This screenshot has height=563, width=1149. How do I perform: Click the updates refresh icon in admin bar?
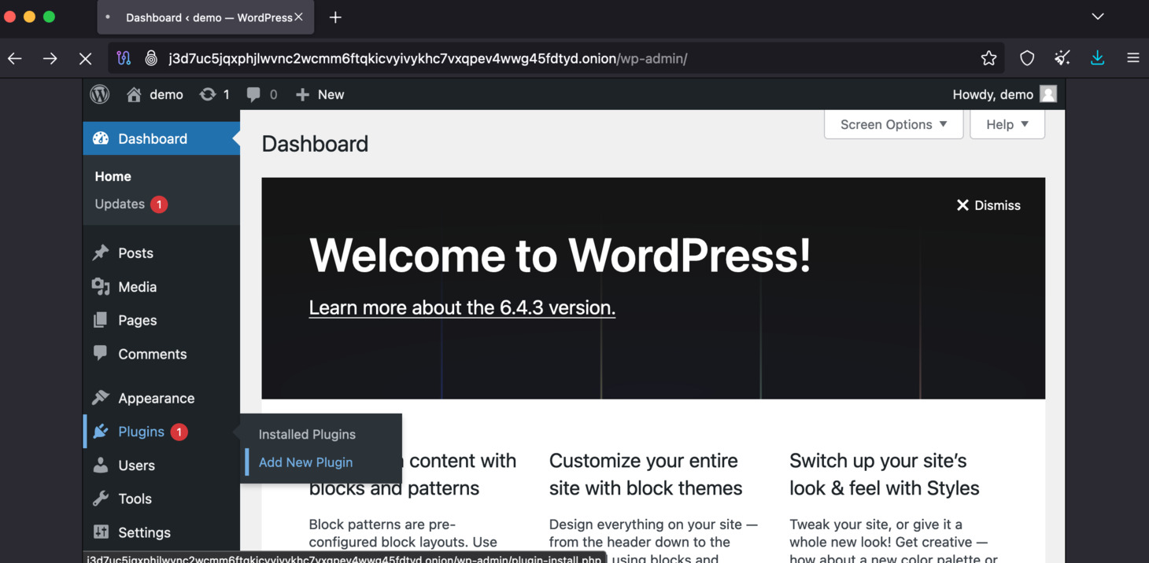207,94
